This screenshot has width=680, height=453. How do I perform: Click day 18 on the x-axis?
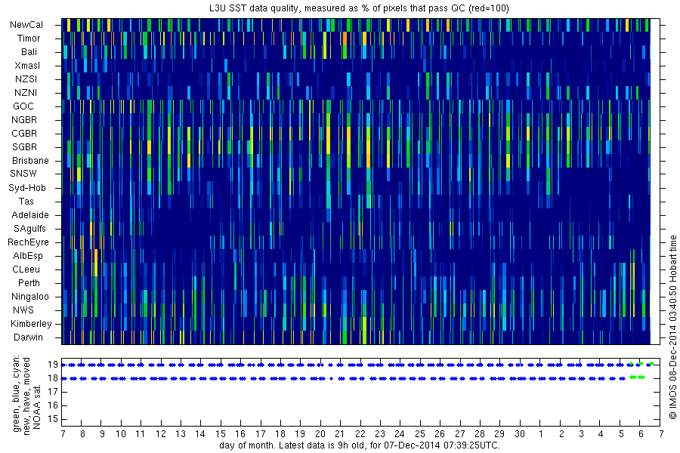[x=280, y=434]
